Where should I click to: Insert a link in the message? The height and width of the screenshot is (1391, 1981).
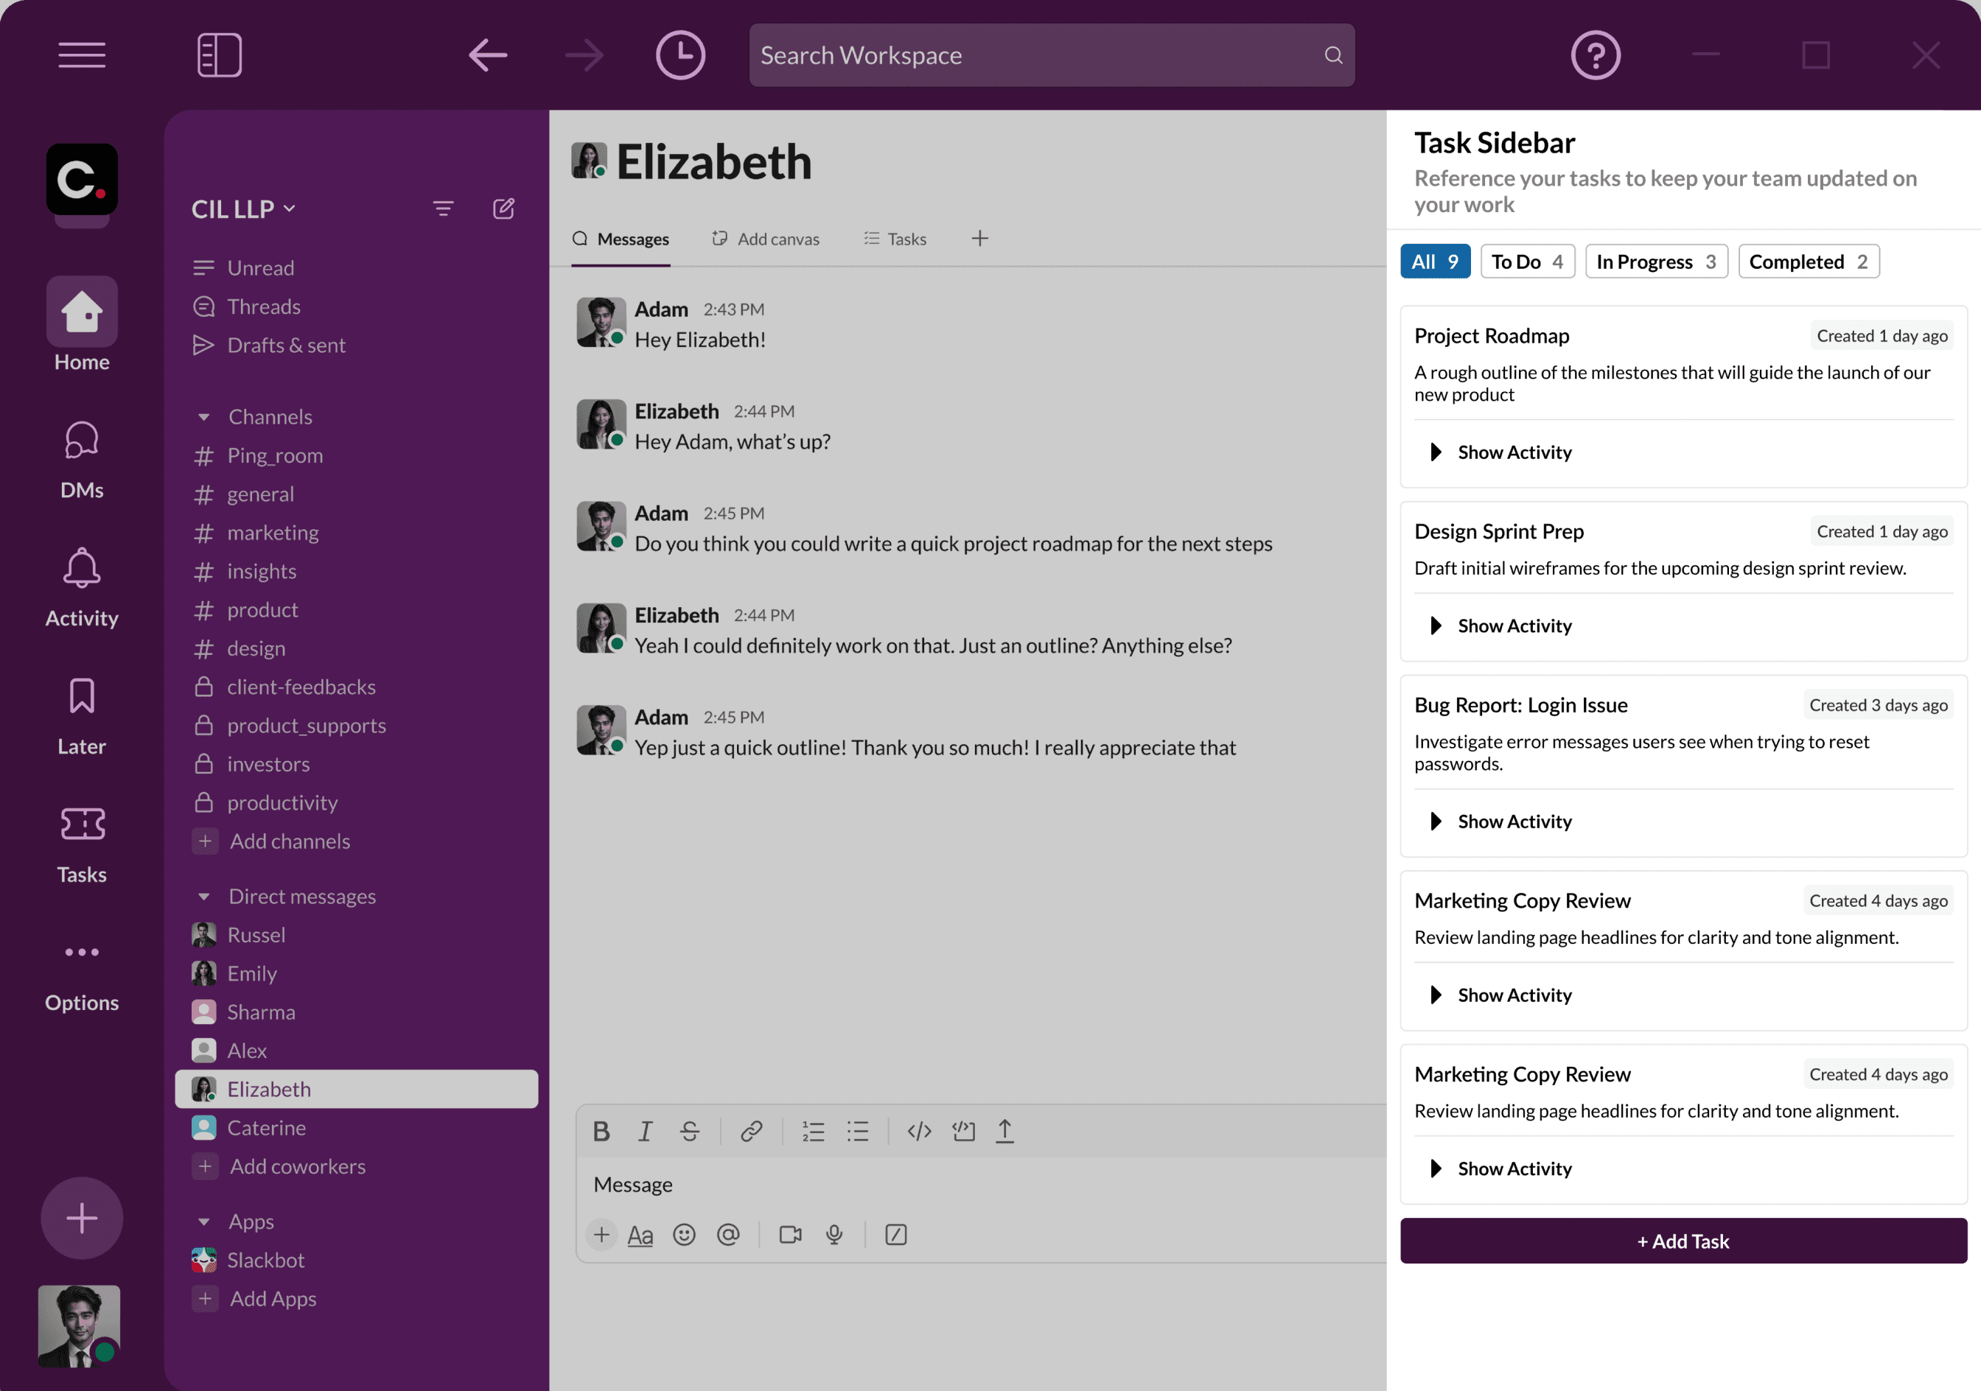(751, 1131)
